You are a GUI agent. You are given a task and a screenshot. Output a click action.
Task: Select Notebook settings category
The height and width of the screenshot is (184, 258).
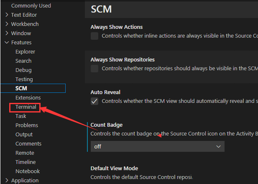click(28, 171)
